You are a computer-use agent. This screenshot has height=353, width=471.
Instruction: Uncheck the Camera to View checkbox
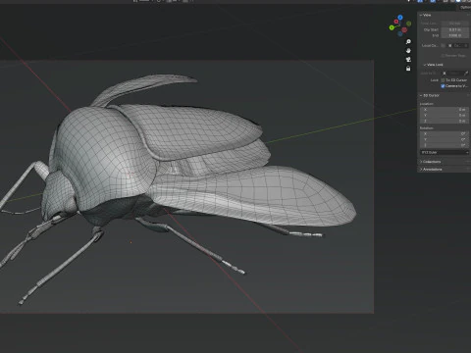click(443, 86)
